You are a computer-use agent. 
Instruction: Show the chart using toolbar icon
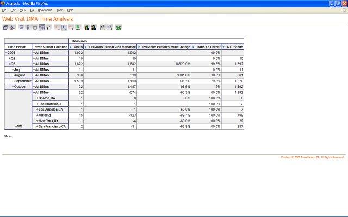pos(86,27)
